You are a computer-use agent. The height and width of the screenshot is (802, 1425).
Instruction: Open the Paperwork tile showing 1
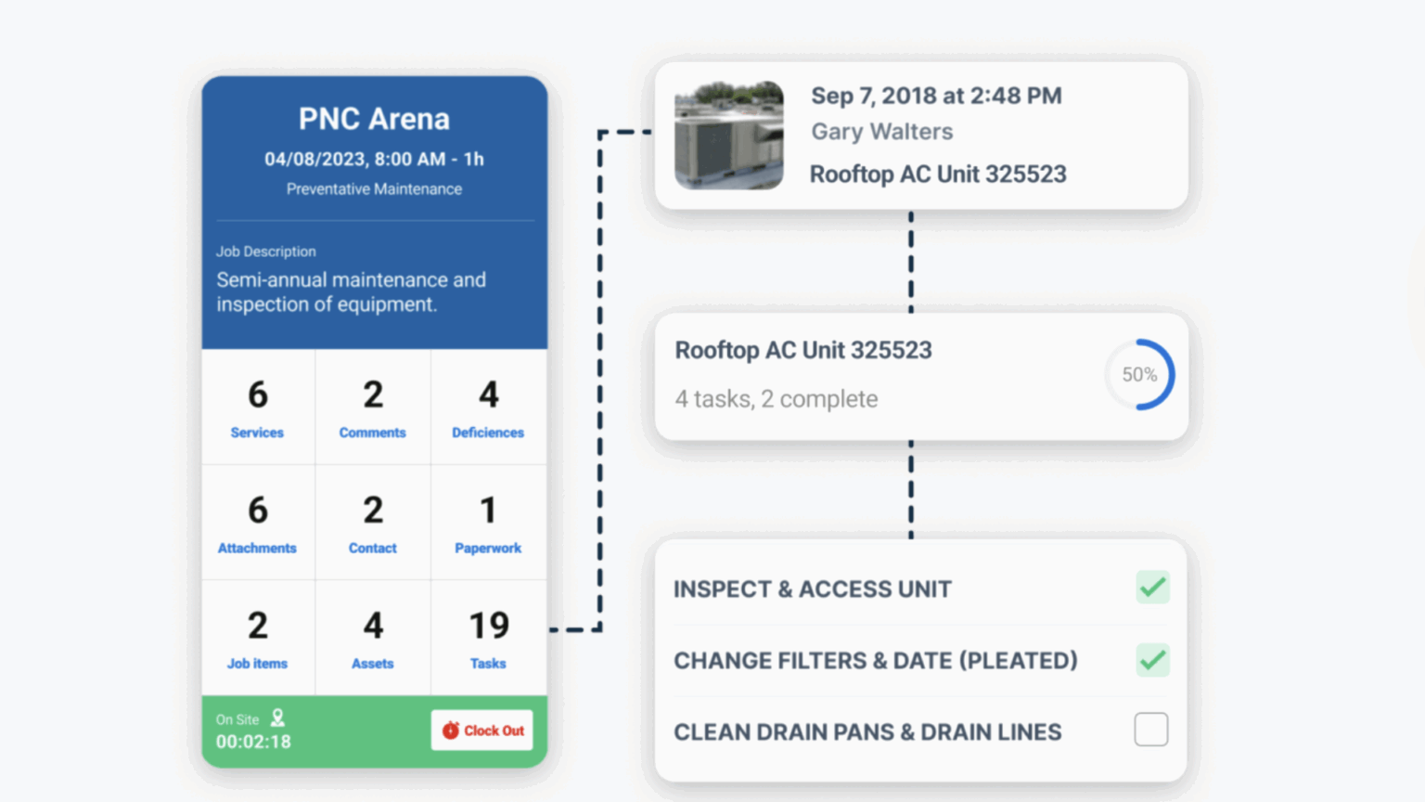488,522
